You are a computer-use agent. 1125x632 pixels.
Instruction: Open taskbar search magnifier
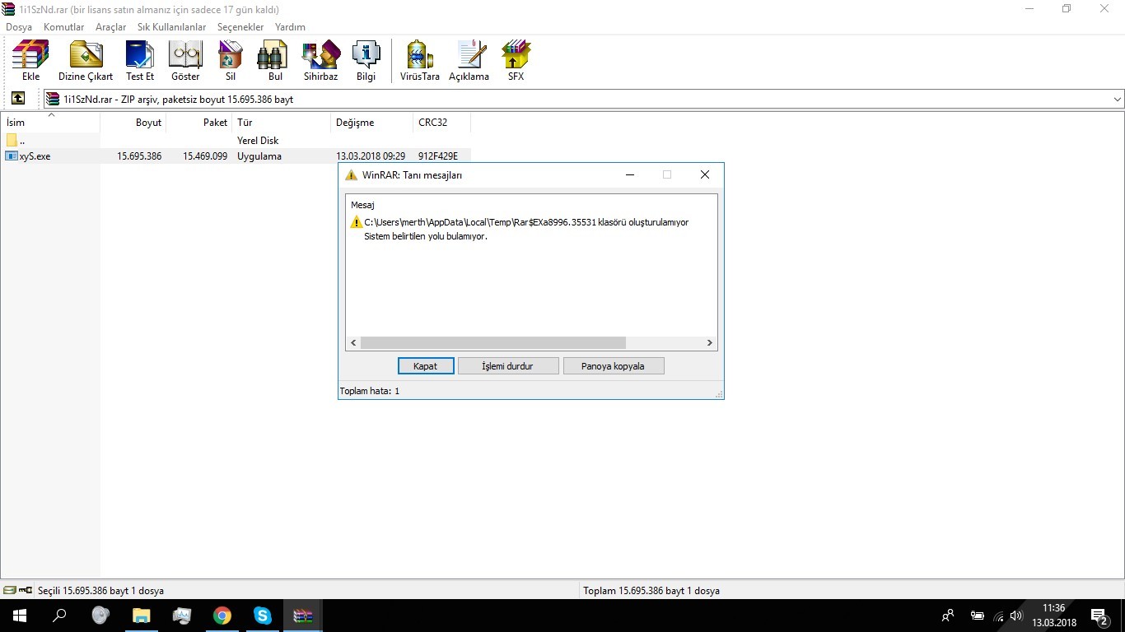click(59, 616)
